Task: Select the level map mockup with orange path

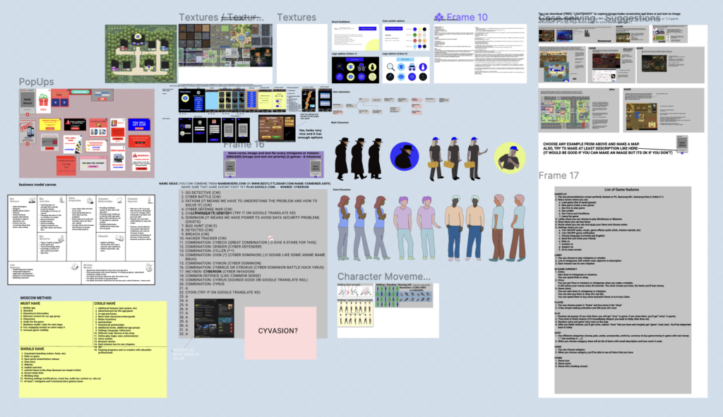Action: coord(309,100)
